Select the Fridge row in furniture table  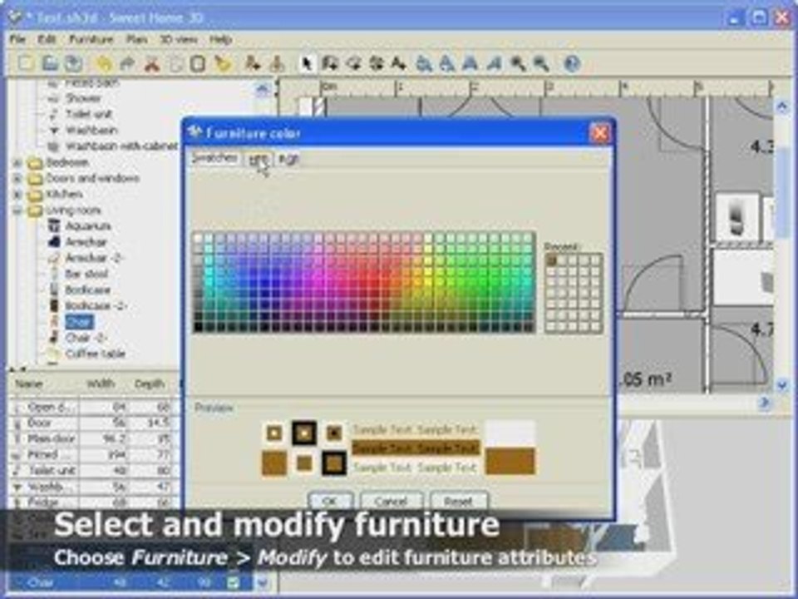[94, 502]
